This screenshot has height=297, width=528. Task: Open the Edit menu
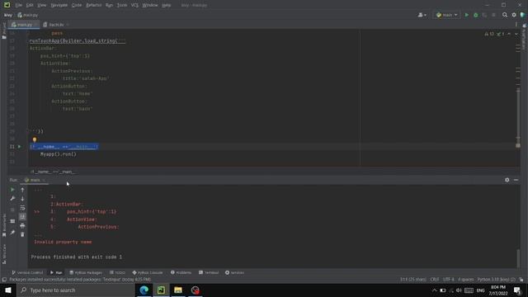coord(30,5)
